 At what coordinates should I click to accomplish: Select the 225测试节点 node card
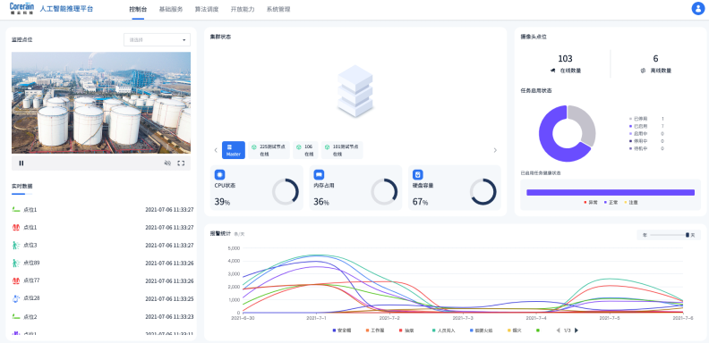[x=269, y=150]
